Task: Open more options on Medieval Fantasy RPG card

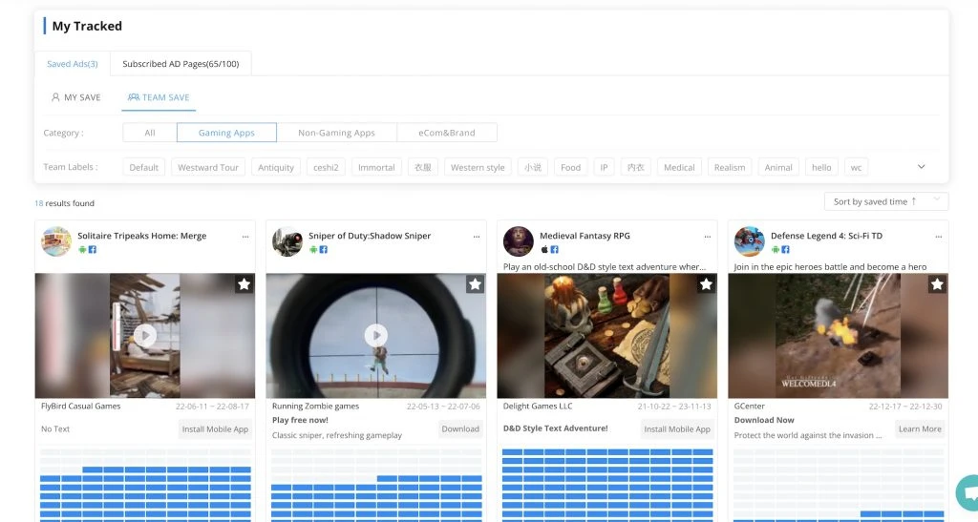Action: click(x=708, y=236)
